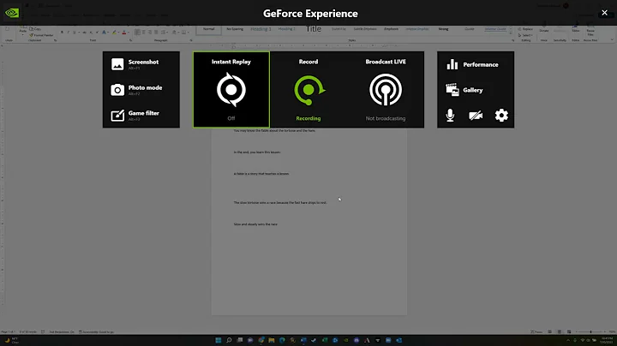Collapse the Word ribbon
This screenshot has width=617, height=346.
pos(612,40)
